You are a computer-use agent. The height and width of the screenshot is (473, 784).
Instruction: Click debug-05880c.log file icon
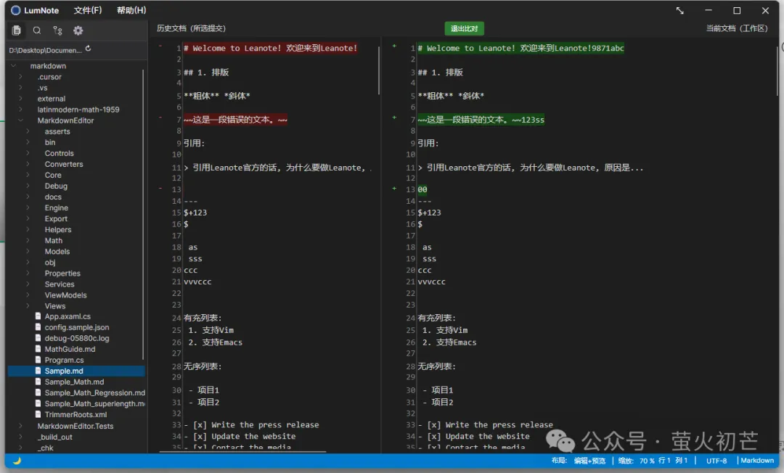[x=38, y=338]
